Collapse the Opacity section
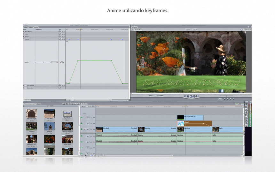 pos(24,39)
